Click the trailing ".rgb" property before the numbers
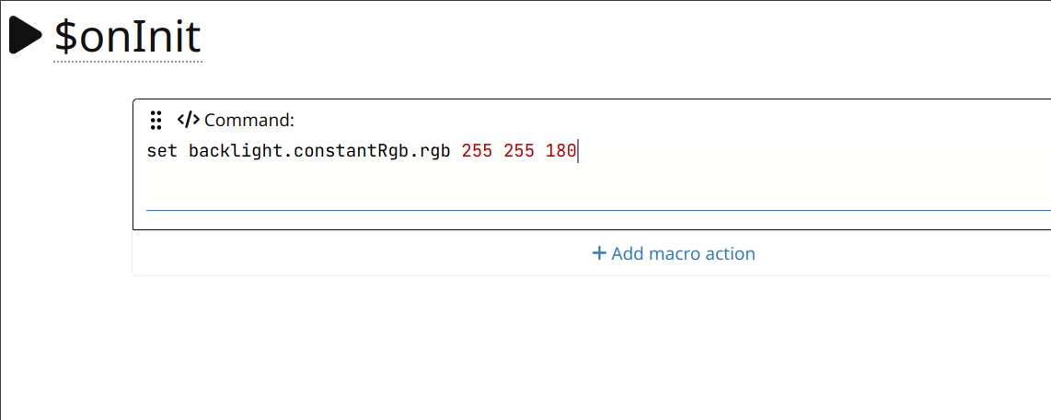 point(430,151)
